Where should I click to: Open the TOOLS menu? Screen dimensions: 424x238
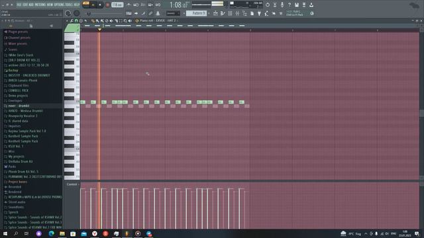point(69,5)
